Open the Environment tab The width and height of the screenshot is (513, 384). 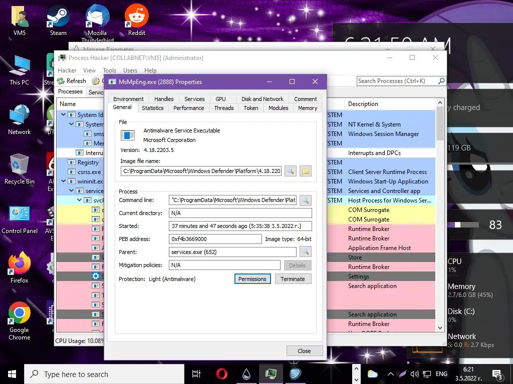(x=128, y=99)
